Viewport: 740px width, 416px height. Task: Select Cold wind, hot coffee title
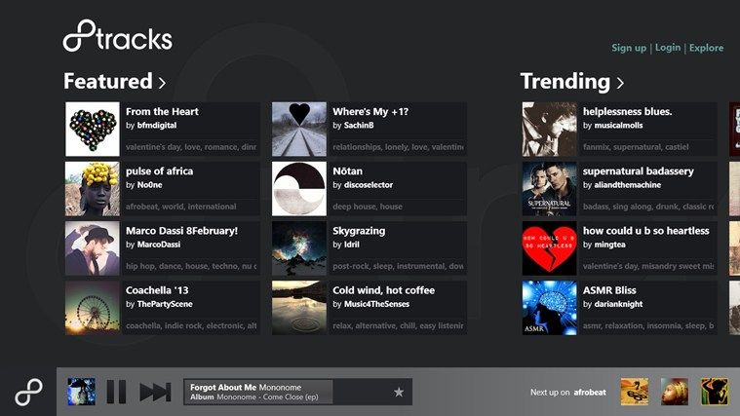click(x=384, y=290)
